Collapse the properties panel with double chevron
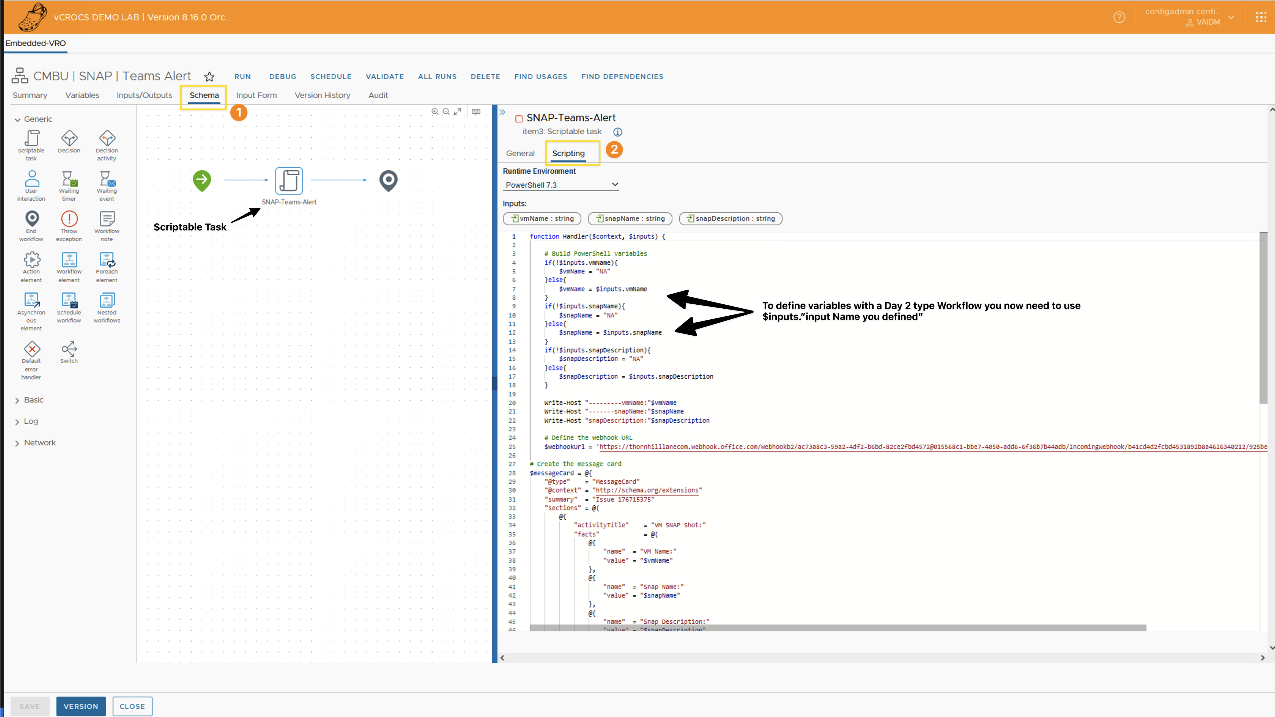The height and width of the screenshot is (717, 1275). coord(502,112)
